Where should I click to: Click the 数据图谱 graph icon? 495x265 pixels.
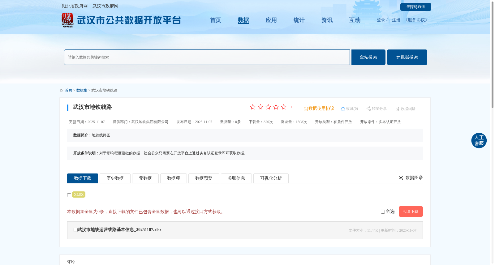point(401,178)
